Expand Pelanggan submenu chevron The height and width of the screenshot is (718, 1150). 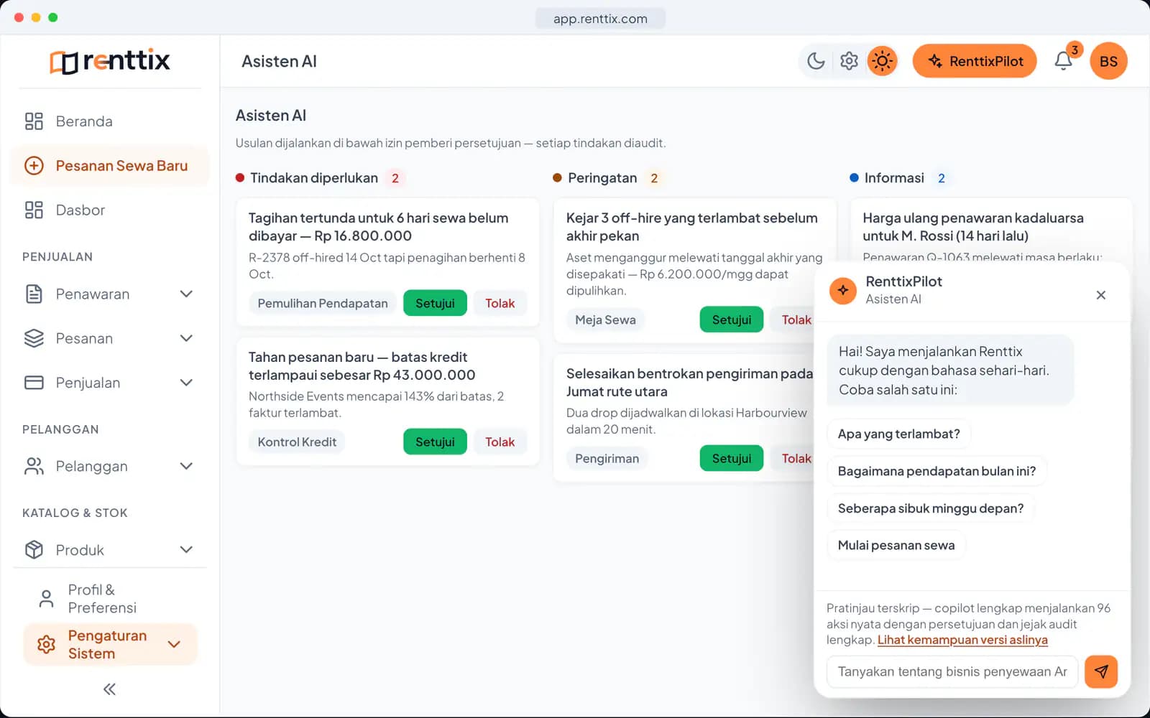(x=186, y=466)
